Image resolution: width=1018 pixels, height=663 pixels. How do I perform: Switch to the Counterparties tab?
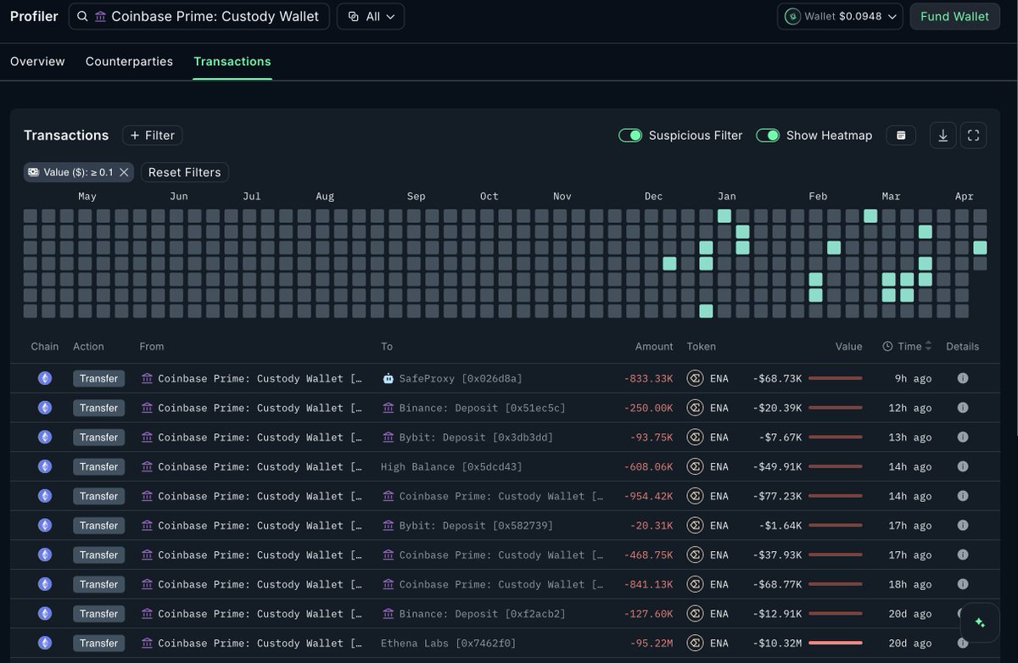pos(129,61)
